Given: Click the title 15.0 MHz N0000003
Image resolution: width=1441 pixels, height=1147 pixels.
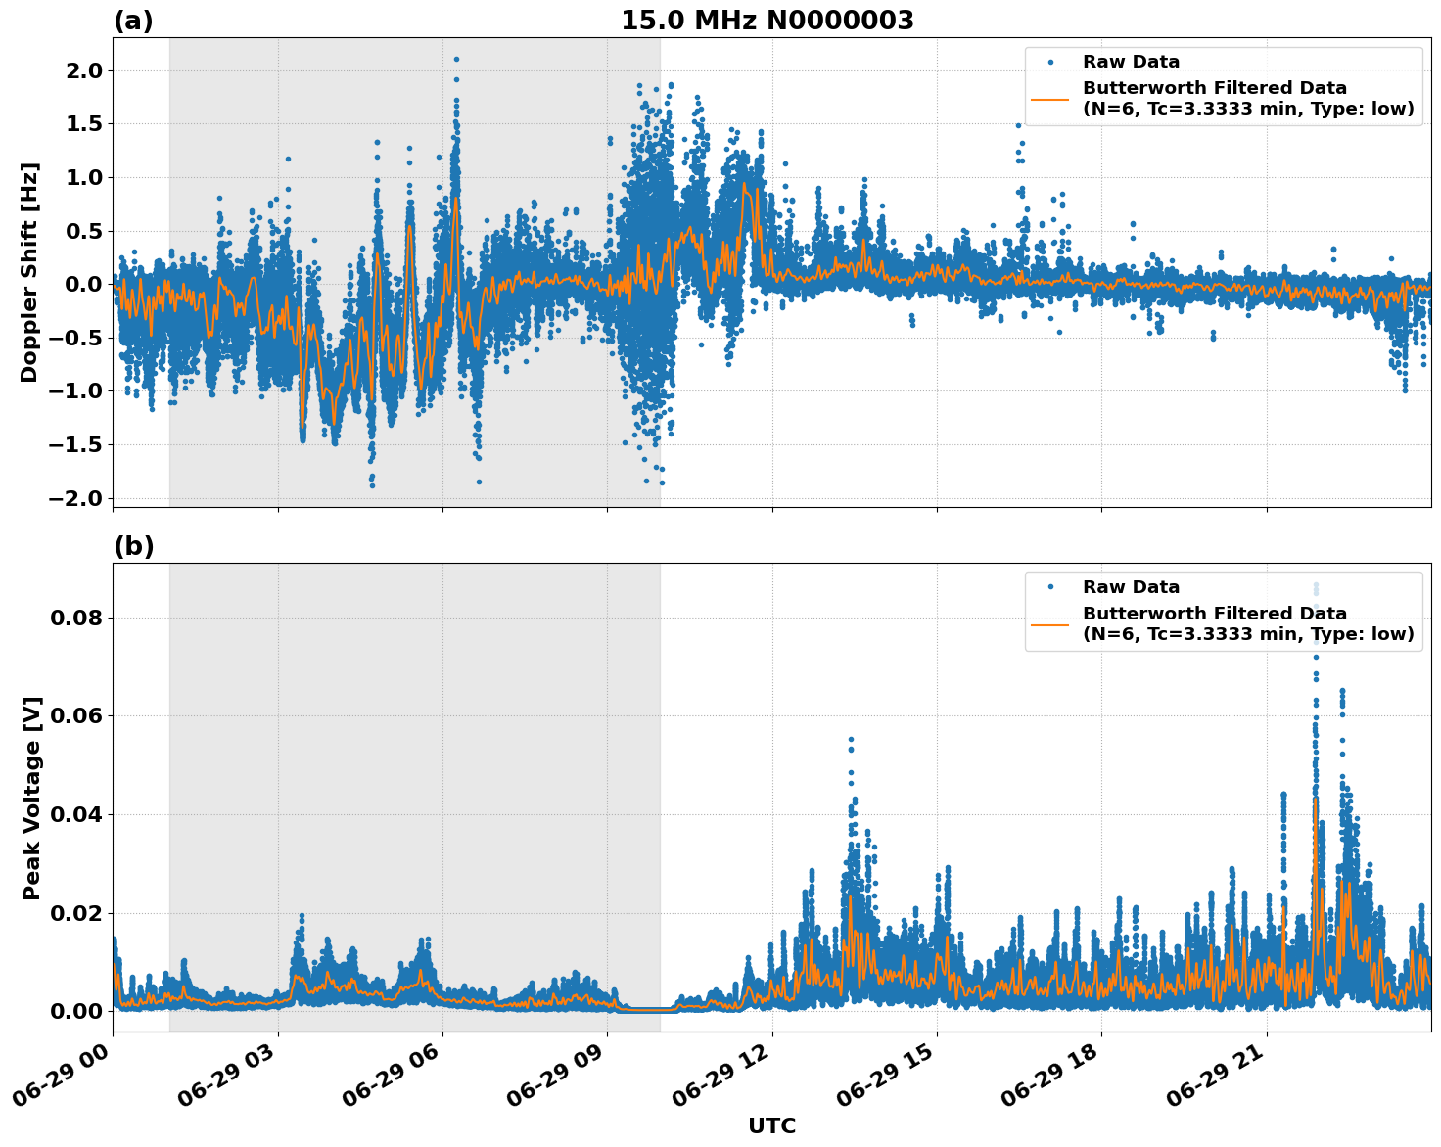Looking at the screenshot, I should (768, 19).
